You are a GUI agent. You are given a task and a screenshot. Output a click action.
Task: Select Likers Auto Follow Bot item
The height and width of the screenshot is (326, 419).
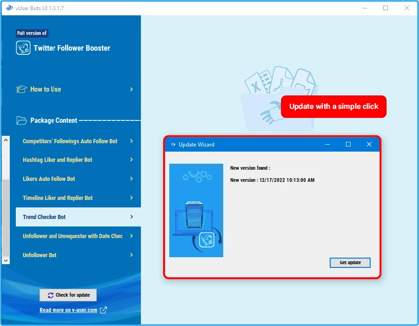[x=78, y=179]
